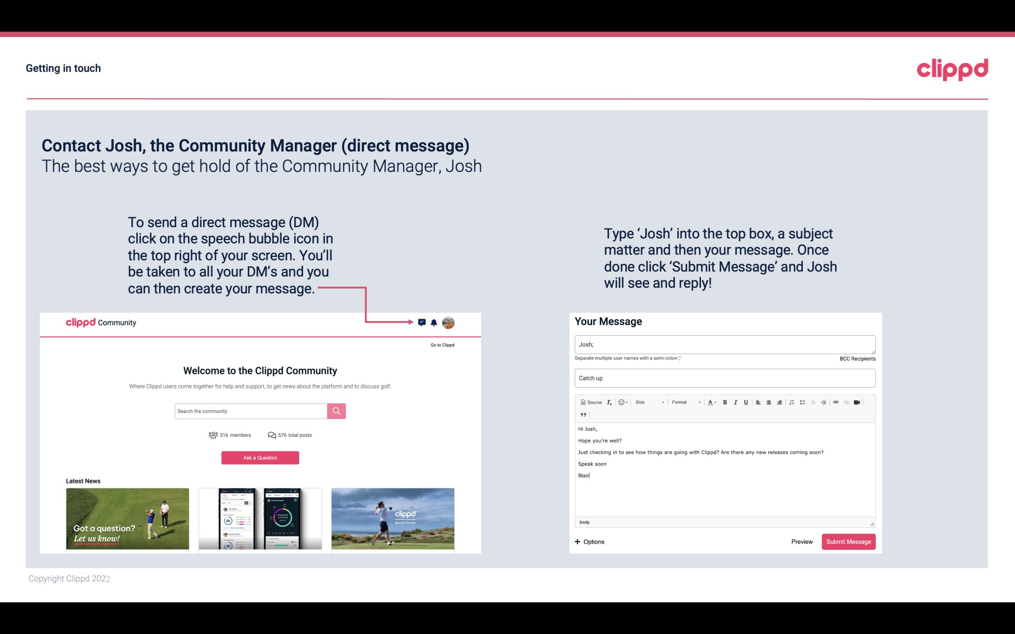This screenshot has height=634, width=1015.
Task: Click the BCC Recipients toggle link
Action: point(857,358)
